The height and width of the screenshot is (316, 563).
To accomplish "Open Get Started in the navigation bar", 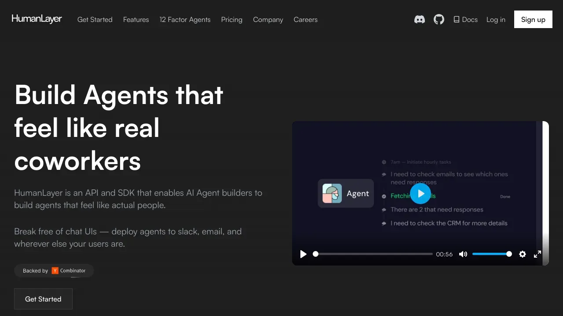I will [95, 19].
